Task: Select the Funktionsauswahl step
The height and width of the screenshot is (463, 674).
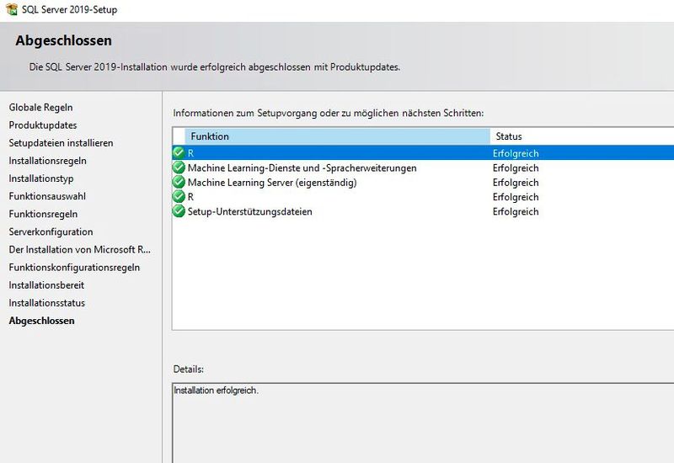Action: pyautogui.click(x=47, y=196)
